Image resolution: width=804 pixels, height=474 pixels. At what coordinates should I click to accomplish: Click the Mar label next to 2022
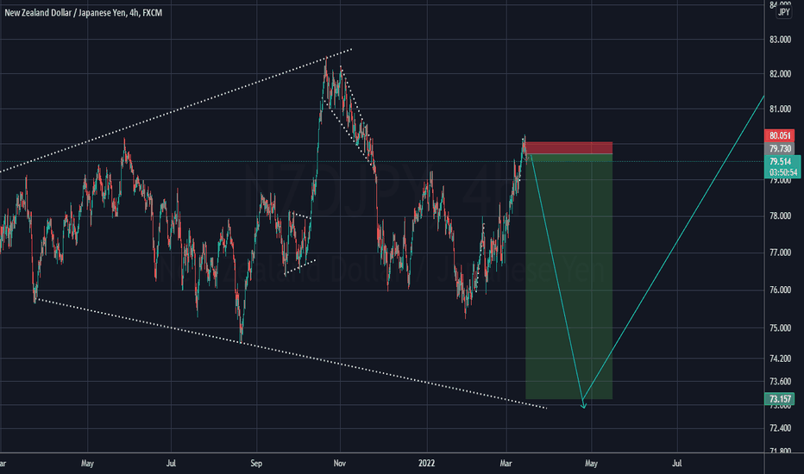pos(506,464)
